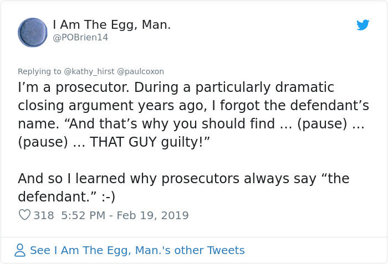Click the blue Twitter bird logo
The height and width of the screenshot is (264, 388).
[363, 25]
